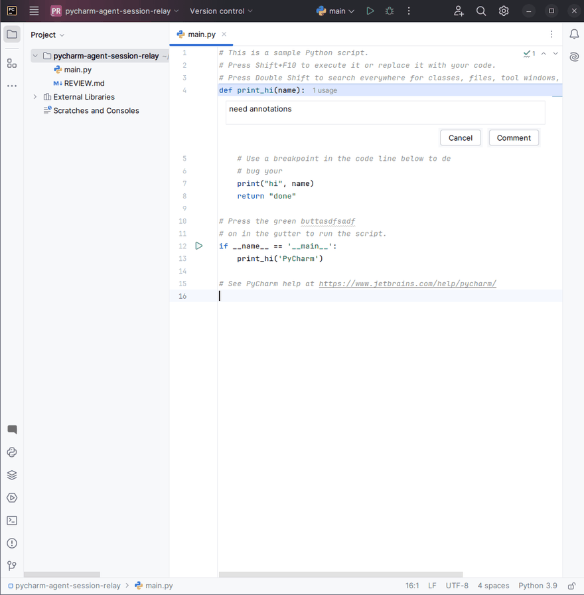Open the Services tool window icon
Screen dimensions: 584x595
12,498
